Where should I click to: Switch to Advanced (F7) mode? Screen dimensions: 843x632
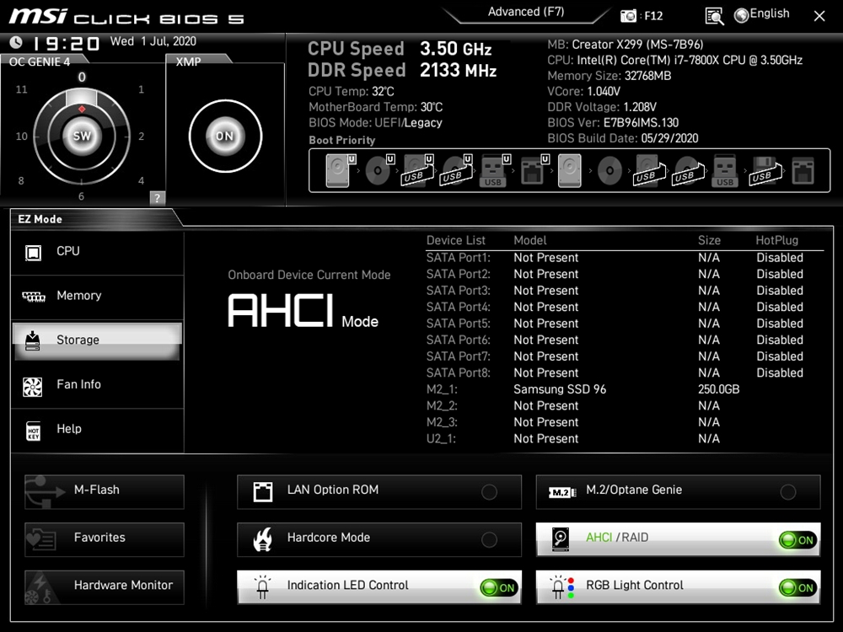tap(526, 12)
